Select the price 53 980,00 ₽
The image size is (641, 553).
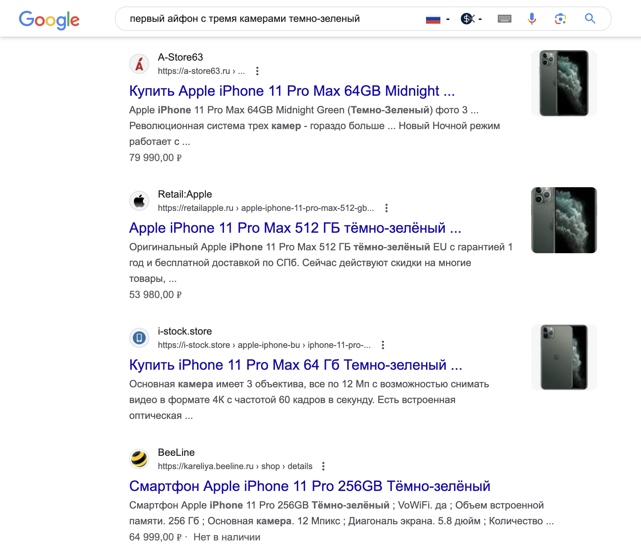tap(155, 294)
